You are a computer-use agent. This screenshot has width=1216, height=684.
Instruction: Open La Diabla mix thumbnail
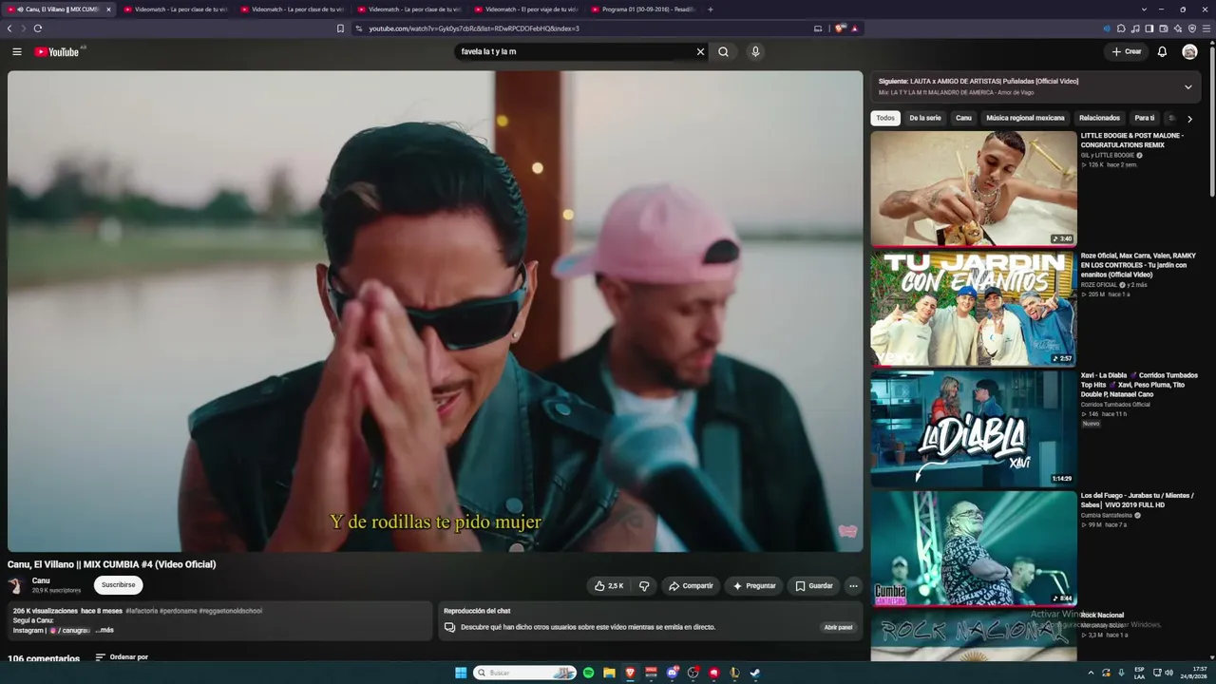click(x=974, y=427)
